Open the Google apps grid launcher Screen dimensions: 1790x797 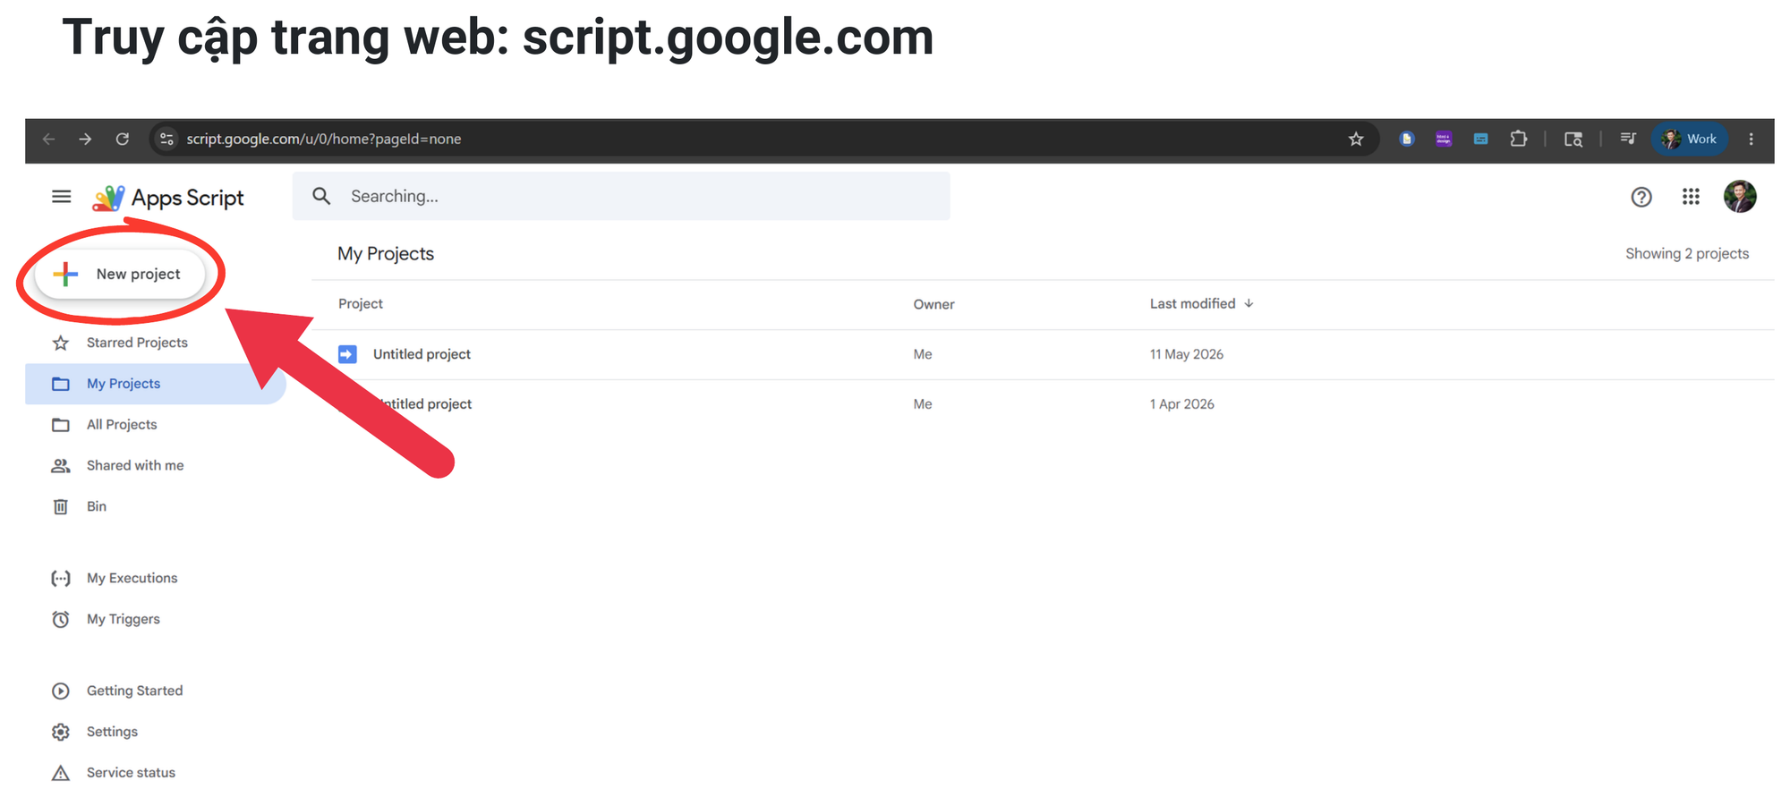1691,197
